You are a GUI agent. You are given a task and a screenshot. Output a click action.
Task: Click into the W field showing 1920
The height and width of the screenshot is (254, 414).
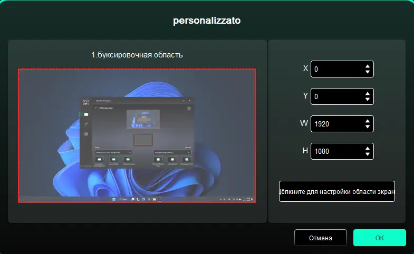[x=335, y=124]
